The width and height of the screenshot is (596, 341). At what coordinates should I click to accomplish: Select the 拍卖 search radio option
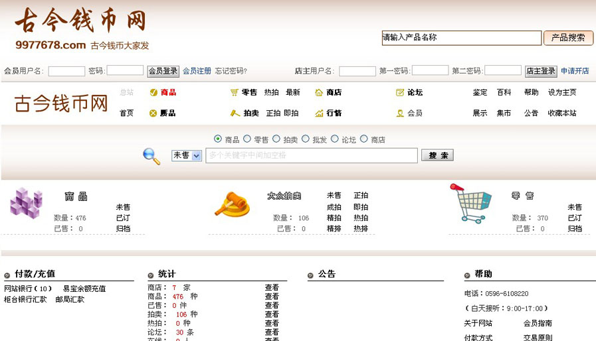coord(276,139)
